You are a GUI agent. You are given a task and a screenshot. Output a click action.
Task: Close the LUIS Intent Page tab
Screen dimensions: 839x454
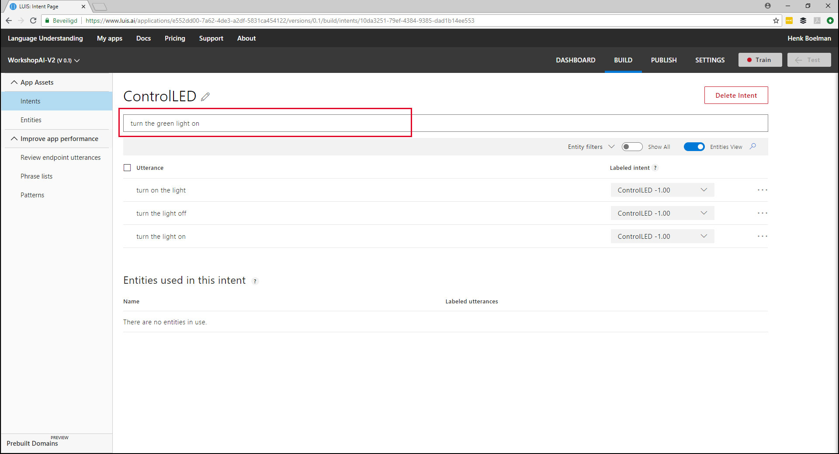[83, 7]
